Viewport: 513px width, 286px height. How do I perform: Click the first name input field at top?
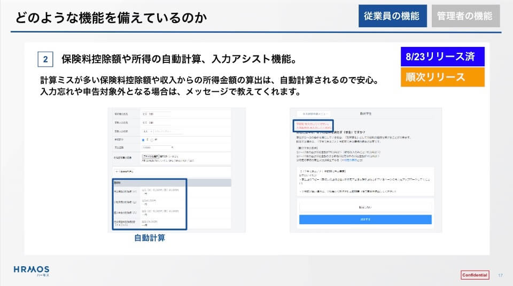pyautogui.click(x=156, y=114)
